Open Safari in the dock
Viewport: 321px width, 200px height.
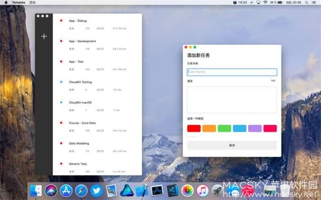coord(81,190)
